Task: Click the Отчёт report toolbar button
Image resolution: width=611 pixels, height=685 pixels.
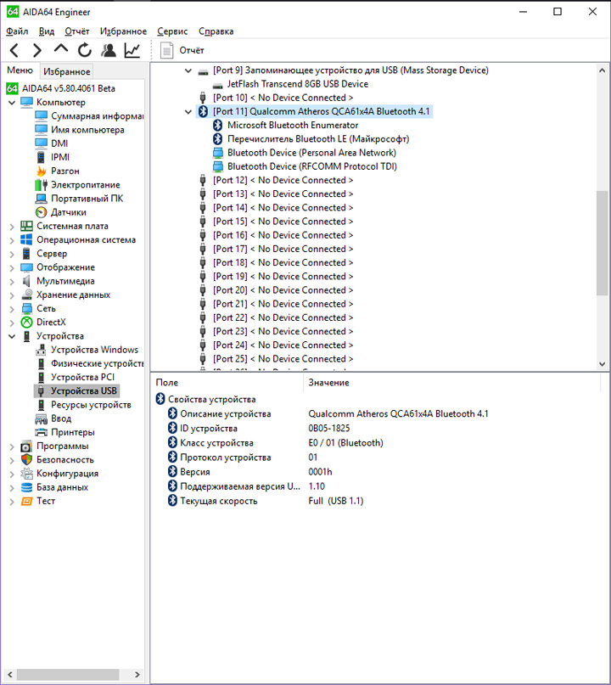Action: click(182, 50)
